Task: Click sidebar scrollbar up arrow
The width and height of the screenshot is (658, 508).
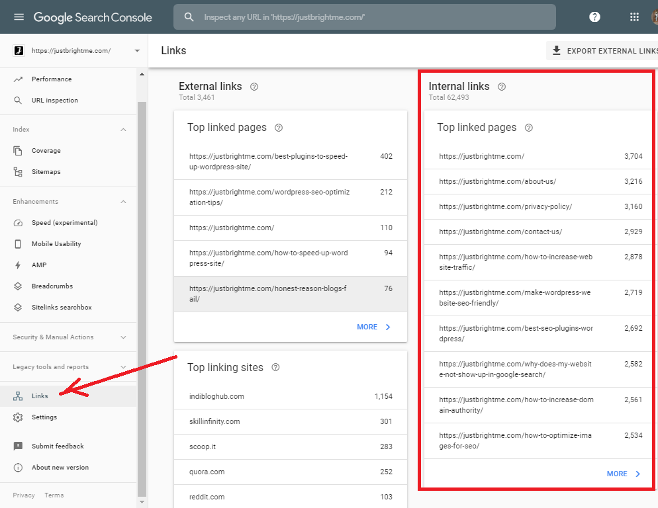Action: tap(142, 74)
